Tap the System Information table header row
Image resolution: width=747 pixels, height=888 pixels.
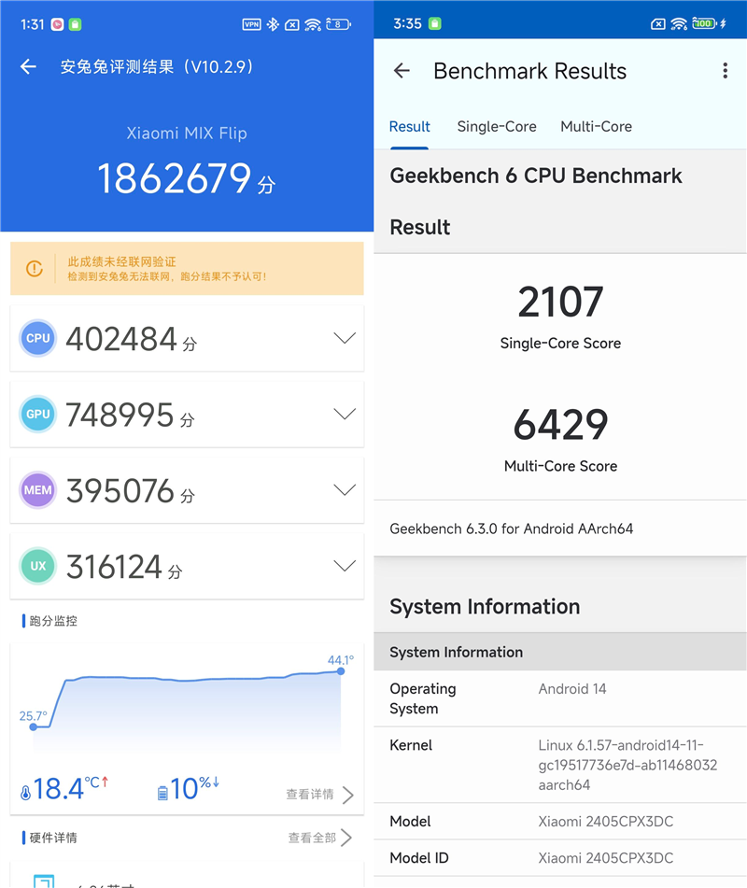(560, 652)
